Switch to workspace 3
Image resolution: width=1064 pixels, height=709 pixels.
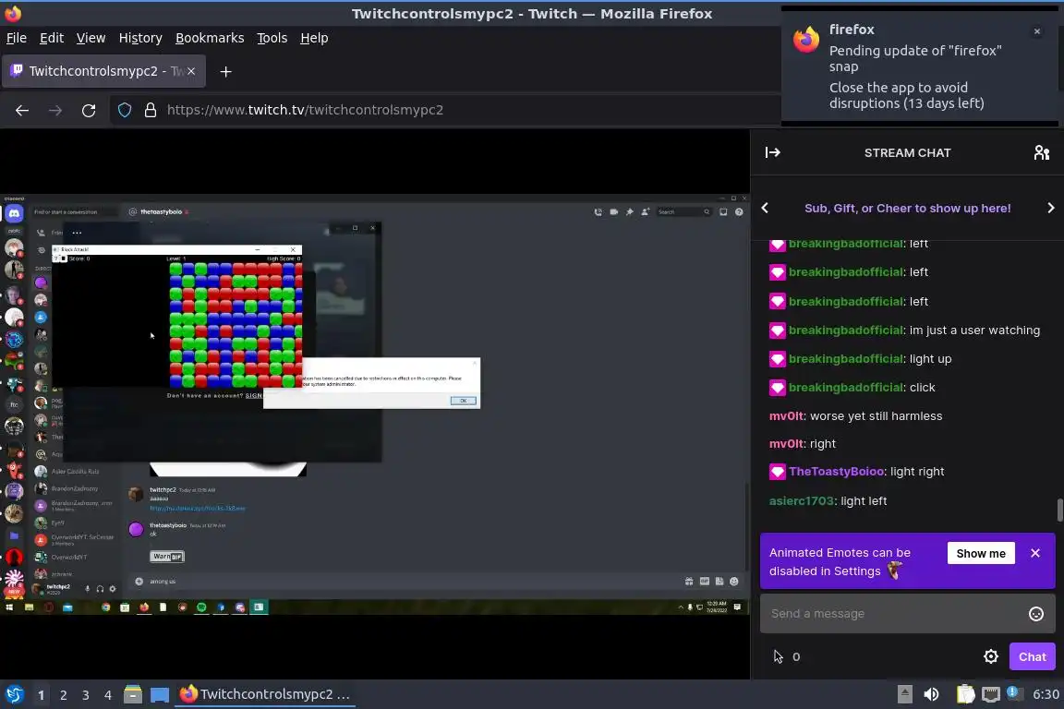pyautogui.click(x=86, y=695)
